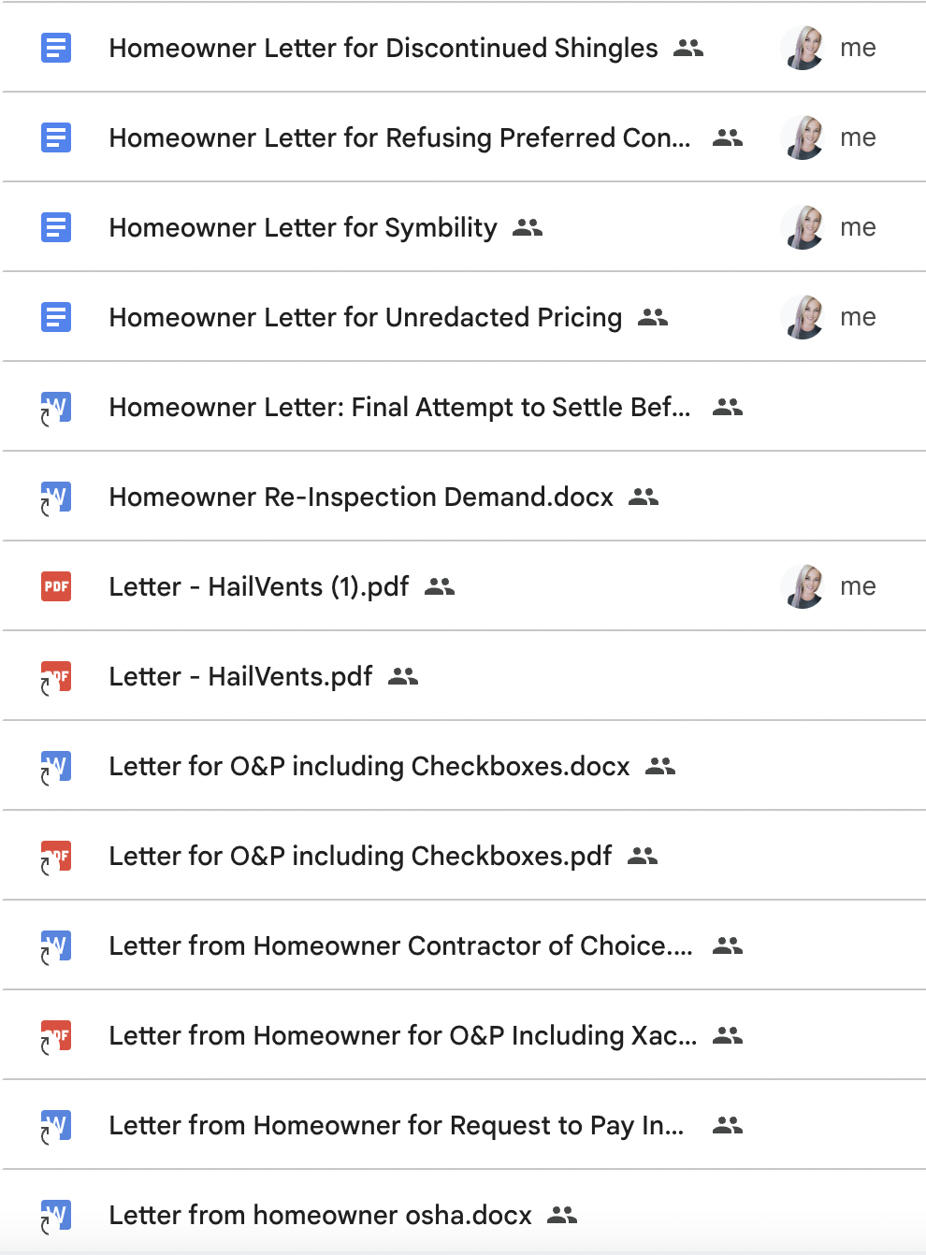Image resolution: width=926 pixels, height=1255 pixels.
Task: Click the shared-people icon next to Unredacted Pricing letter
Action: point(653,318)
